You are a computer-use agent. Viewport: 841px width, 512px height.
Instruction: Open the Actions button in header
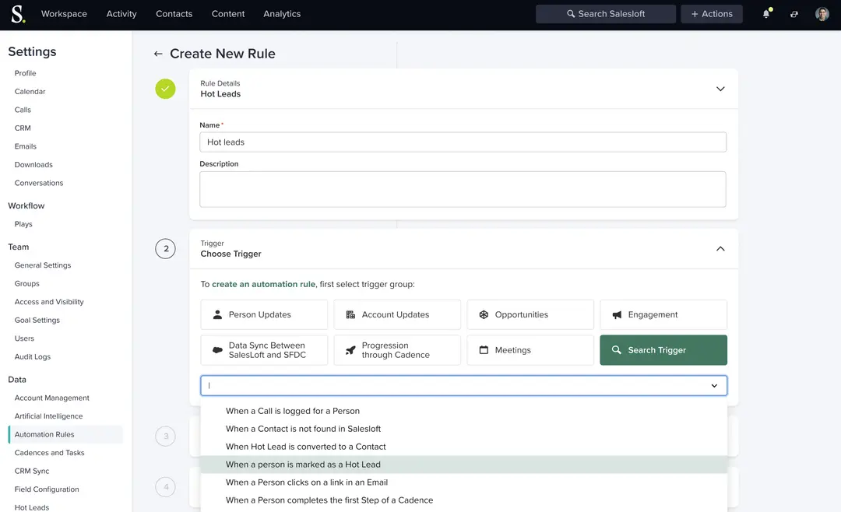point(712,14)
